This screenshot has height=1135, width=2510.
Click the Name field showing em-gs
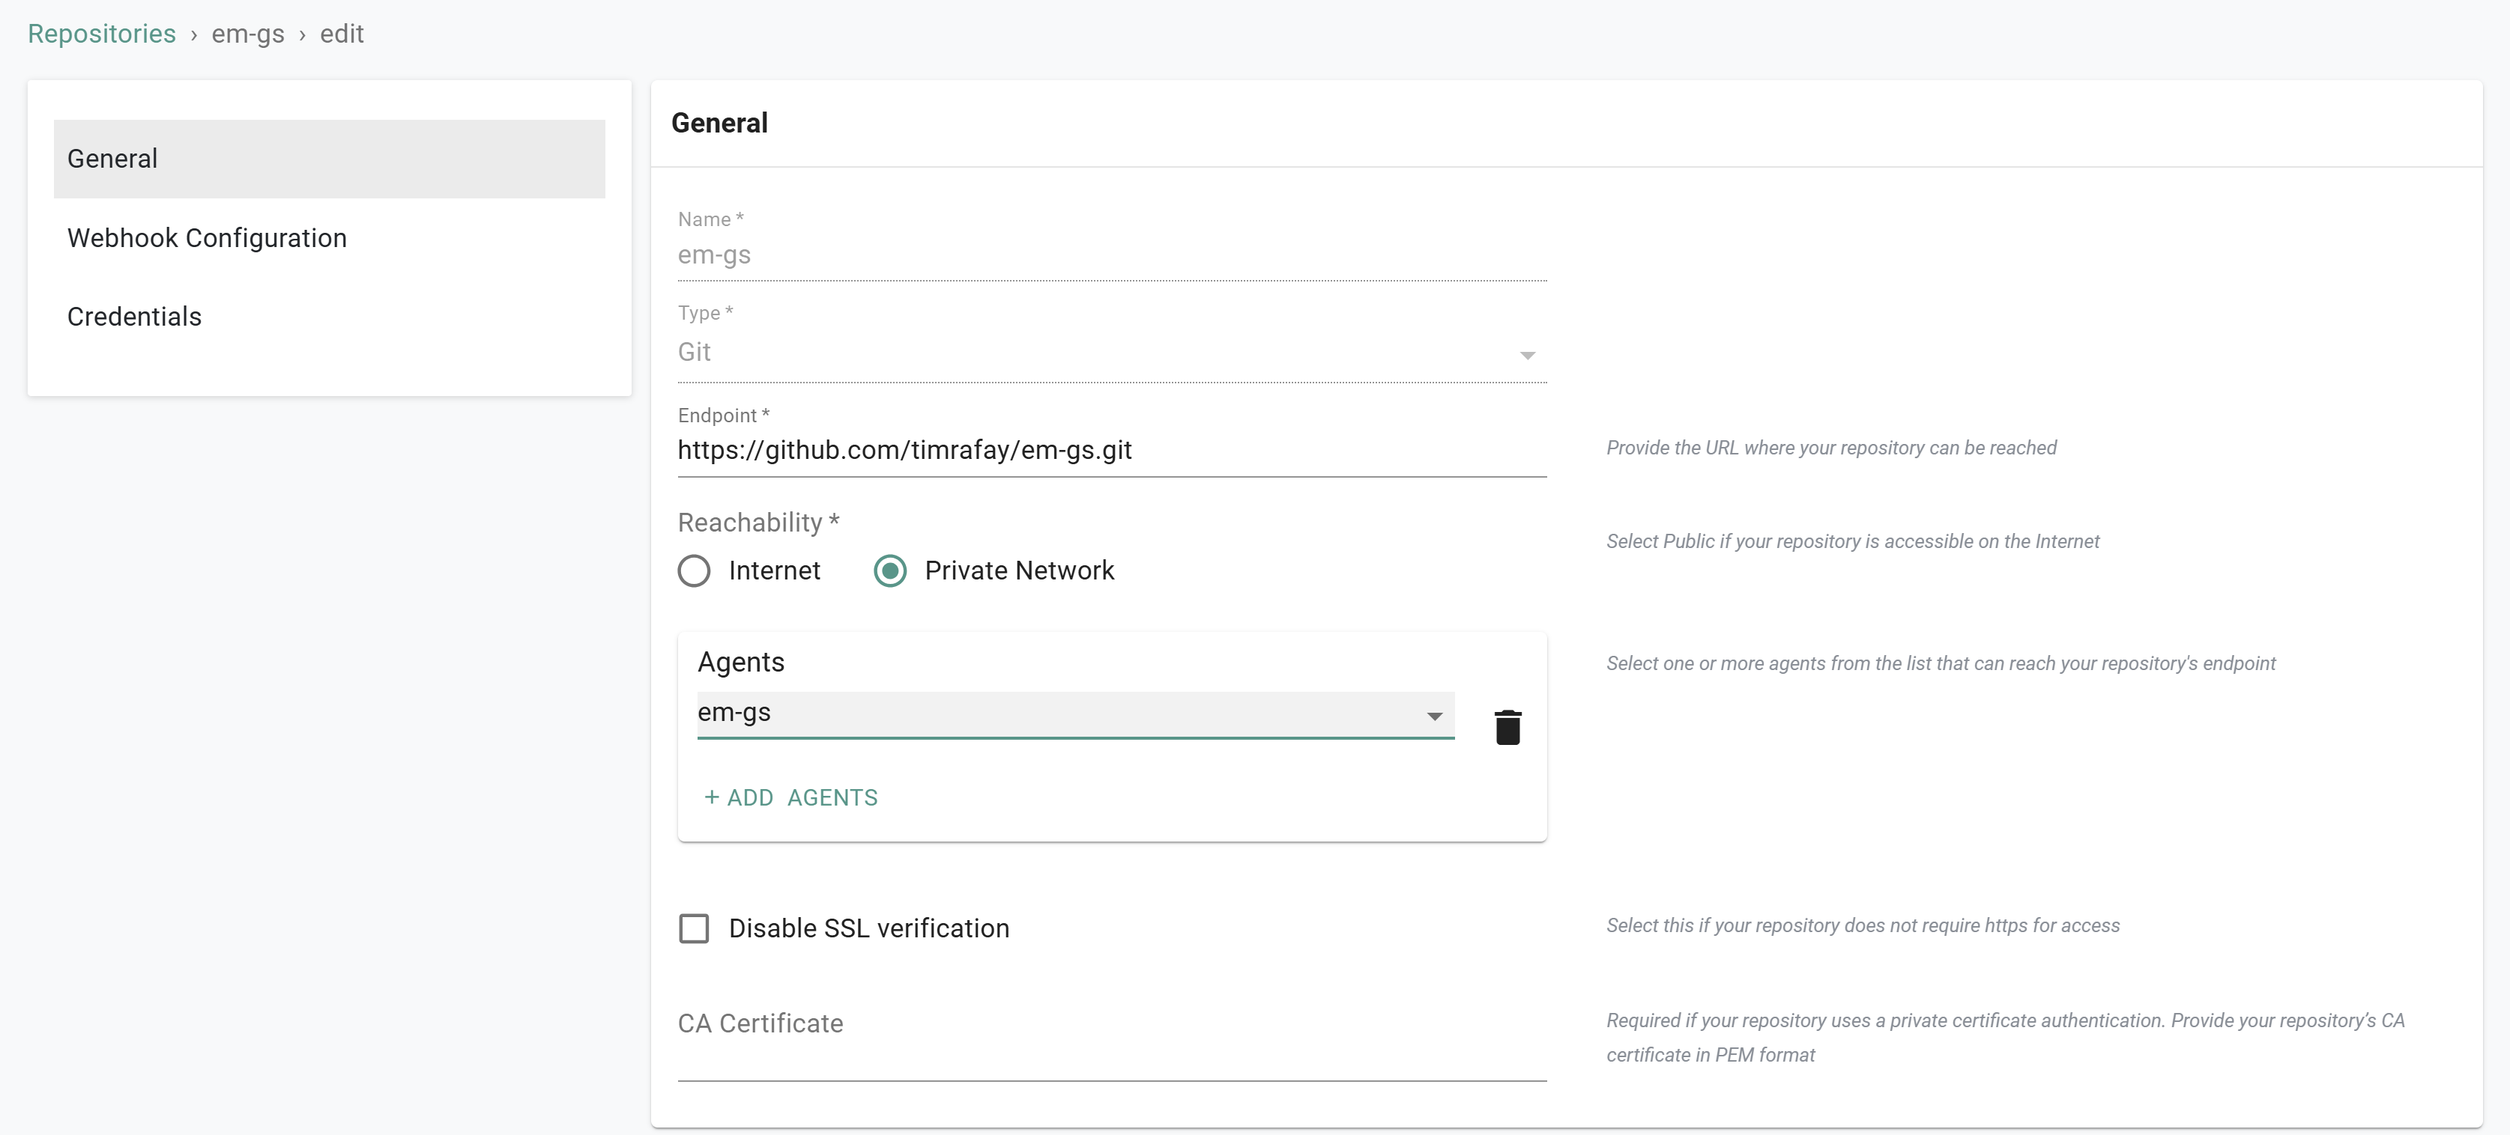(1111, 256)
